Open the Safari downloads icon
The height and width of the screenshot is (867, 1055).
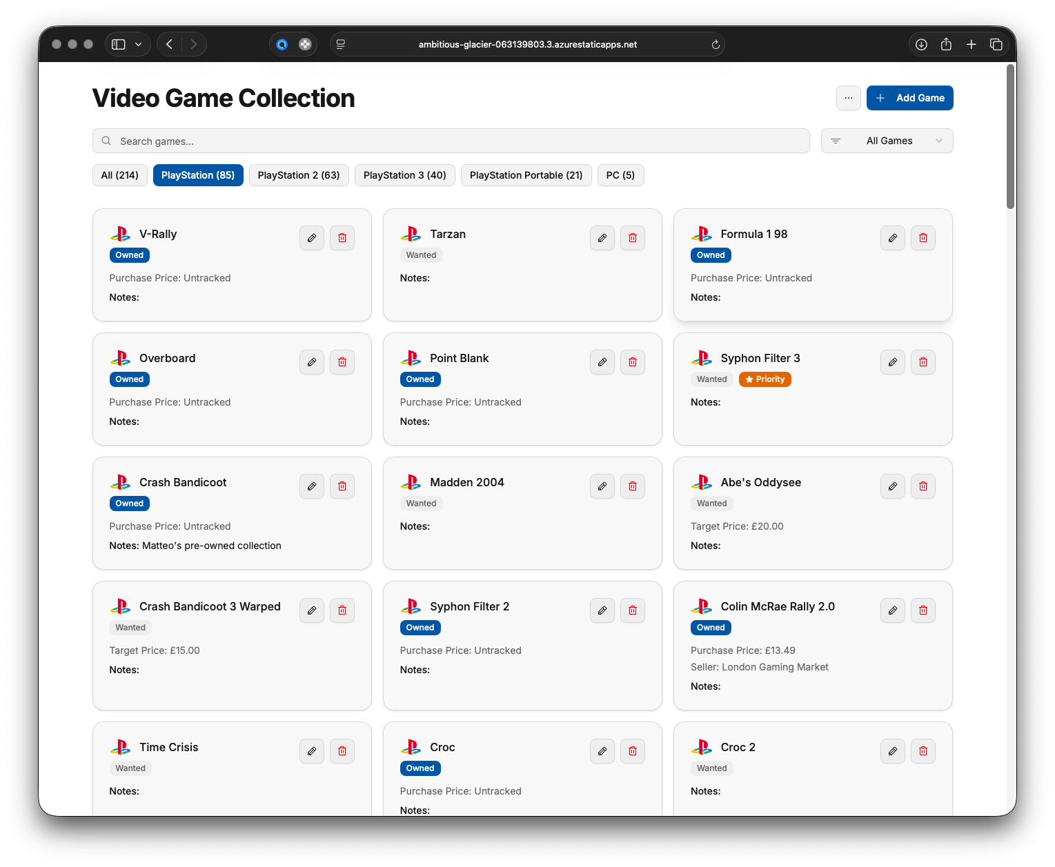(921, 44)
